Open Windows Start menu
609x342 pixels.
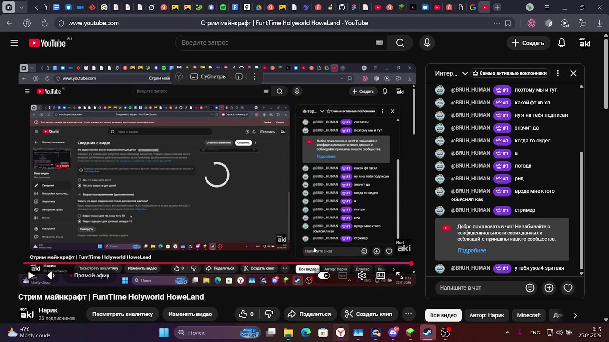click(x=164, y=332)
